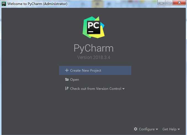Click Check out from Version Control text
This screenshot has width=187, height=135.
click(x=96, y=89)
